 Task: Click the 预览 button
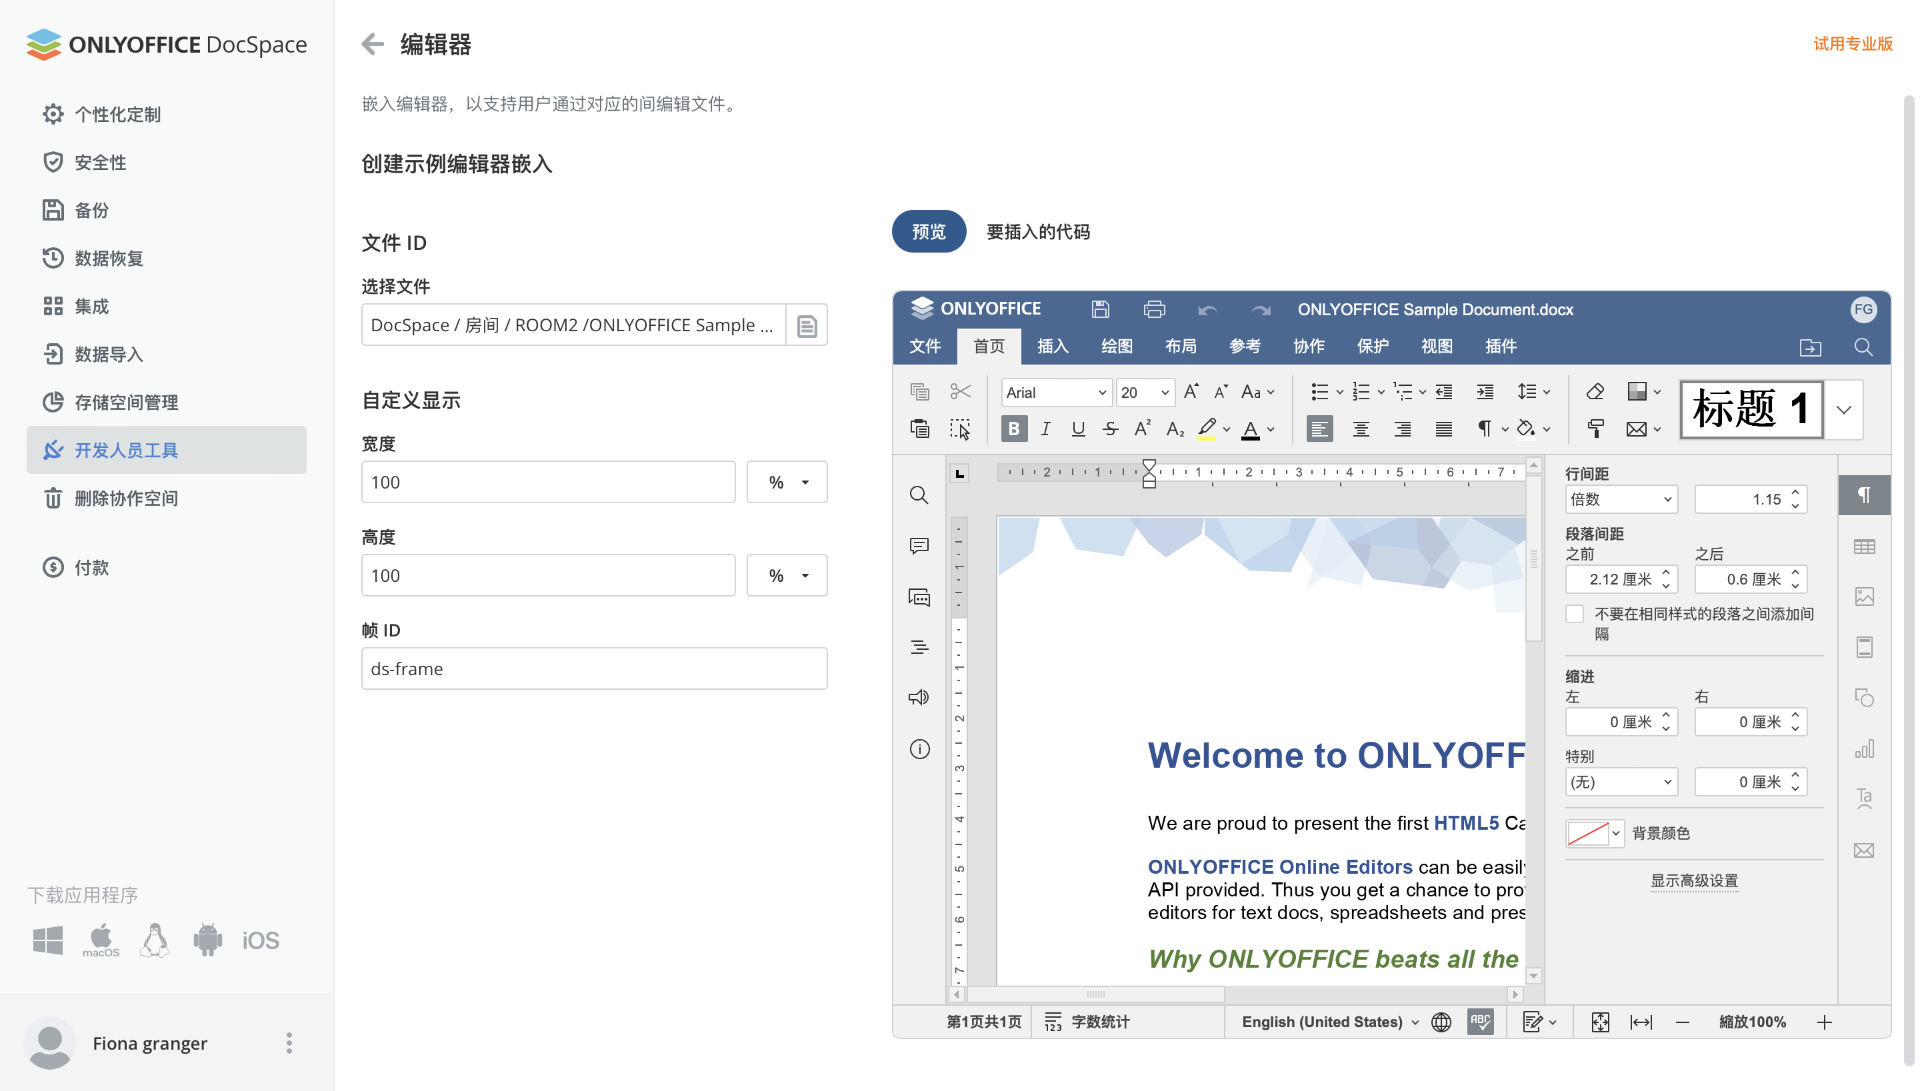(929, 231)
